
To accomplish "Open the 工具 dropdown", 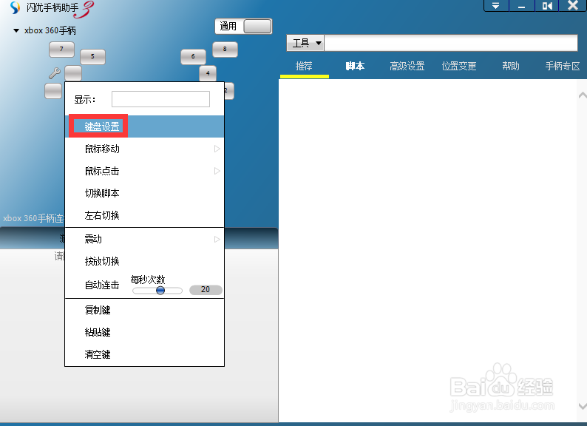I will pos(305,43).
